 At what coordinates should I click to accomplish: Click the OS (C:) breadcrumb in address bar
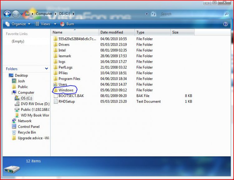coord(64,14)
